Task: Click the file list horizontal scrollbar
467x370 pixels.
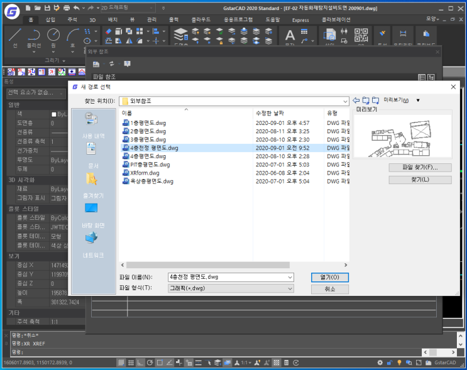Action: (208, 265)
